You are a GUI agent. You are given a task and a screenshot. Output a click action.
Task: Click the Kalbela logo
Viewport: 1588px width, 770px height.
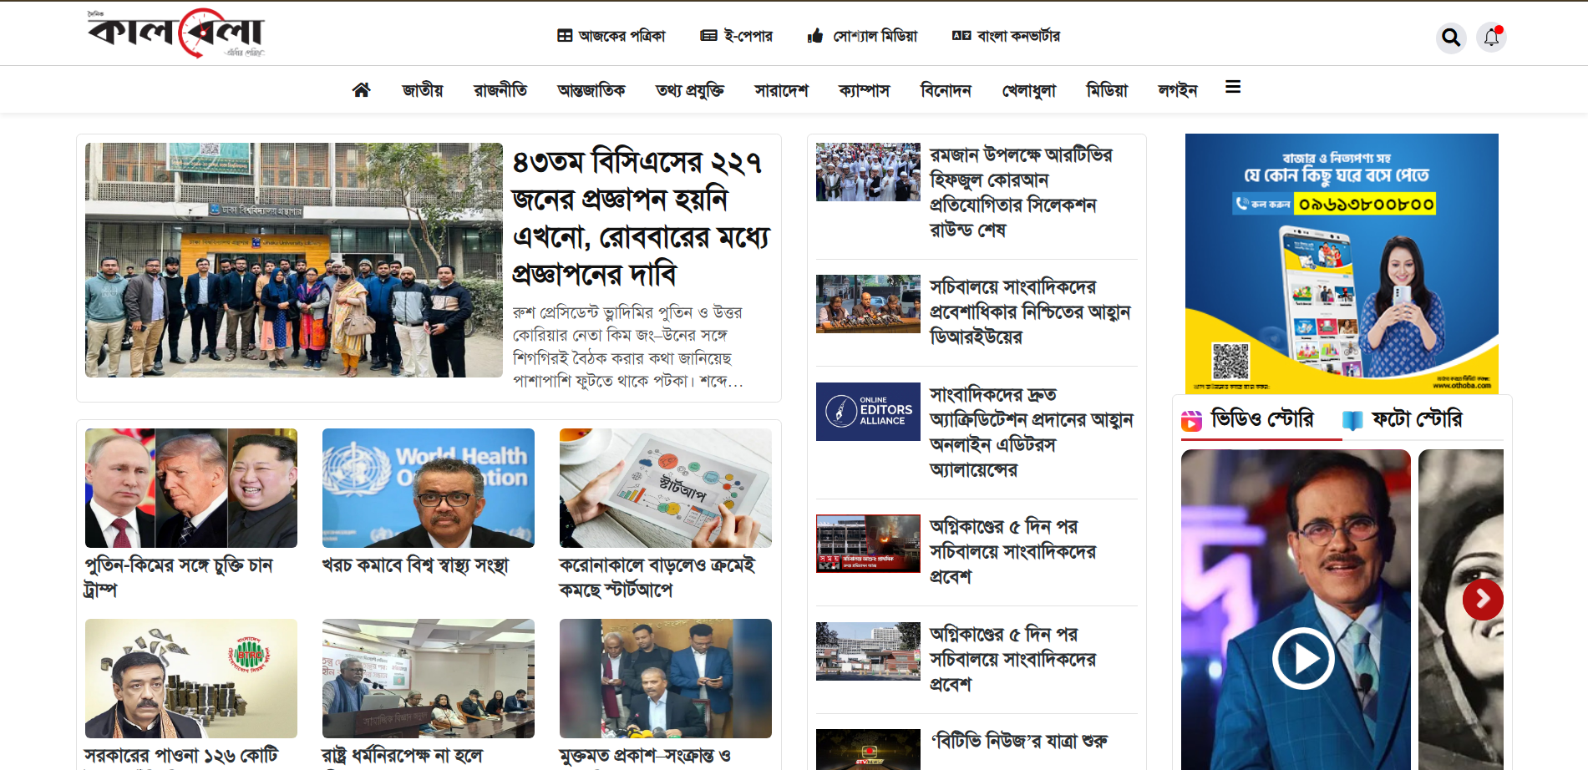coord(176,33)
